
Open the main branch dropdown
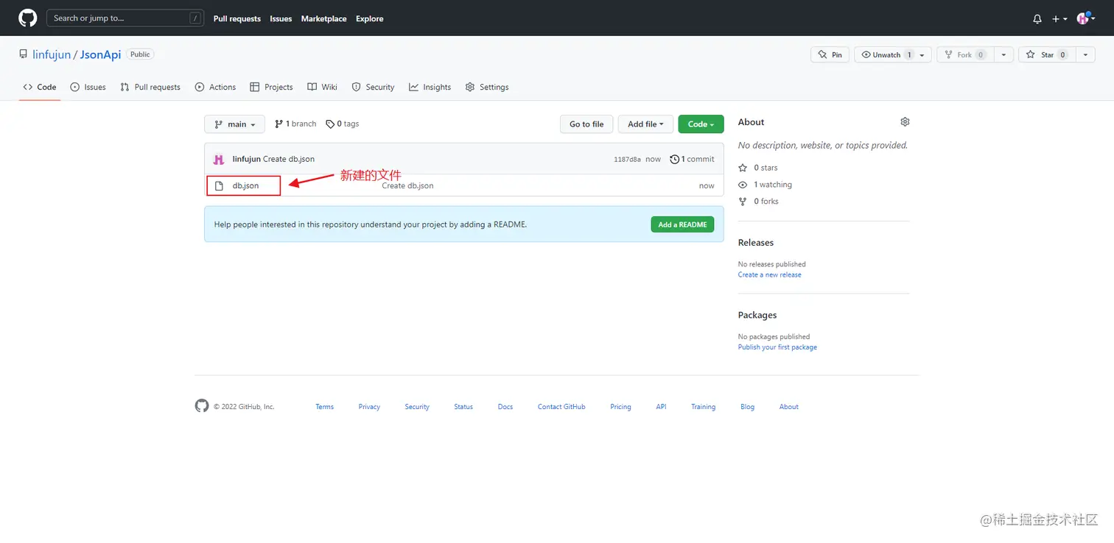pos(234,124)
